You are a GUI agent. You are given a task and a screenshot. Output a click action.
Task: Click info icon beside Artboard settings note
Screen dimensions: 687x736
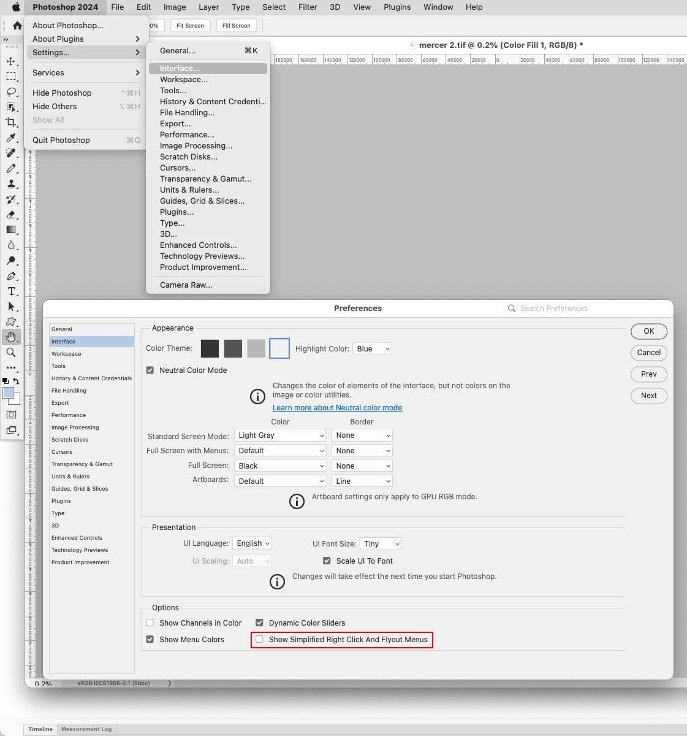click(x=297, y=502)
